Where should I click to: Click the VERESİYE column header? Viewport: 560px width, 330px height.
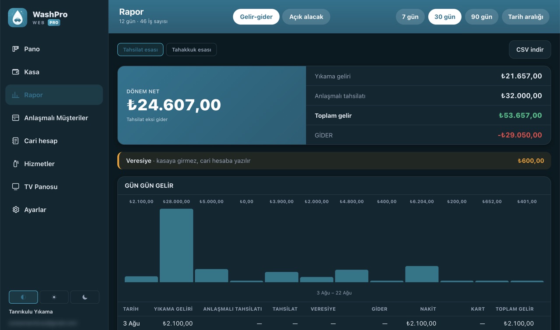click(323, 309)
